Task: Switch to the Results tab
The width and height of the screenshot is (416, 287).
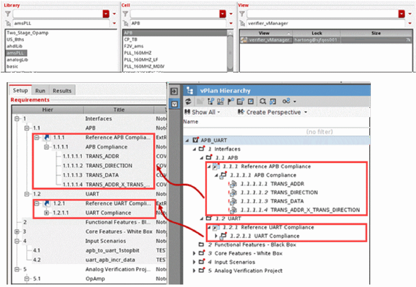Action: (x=62, y=91)
